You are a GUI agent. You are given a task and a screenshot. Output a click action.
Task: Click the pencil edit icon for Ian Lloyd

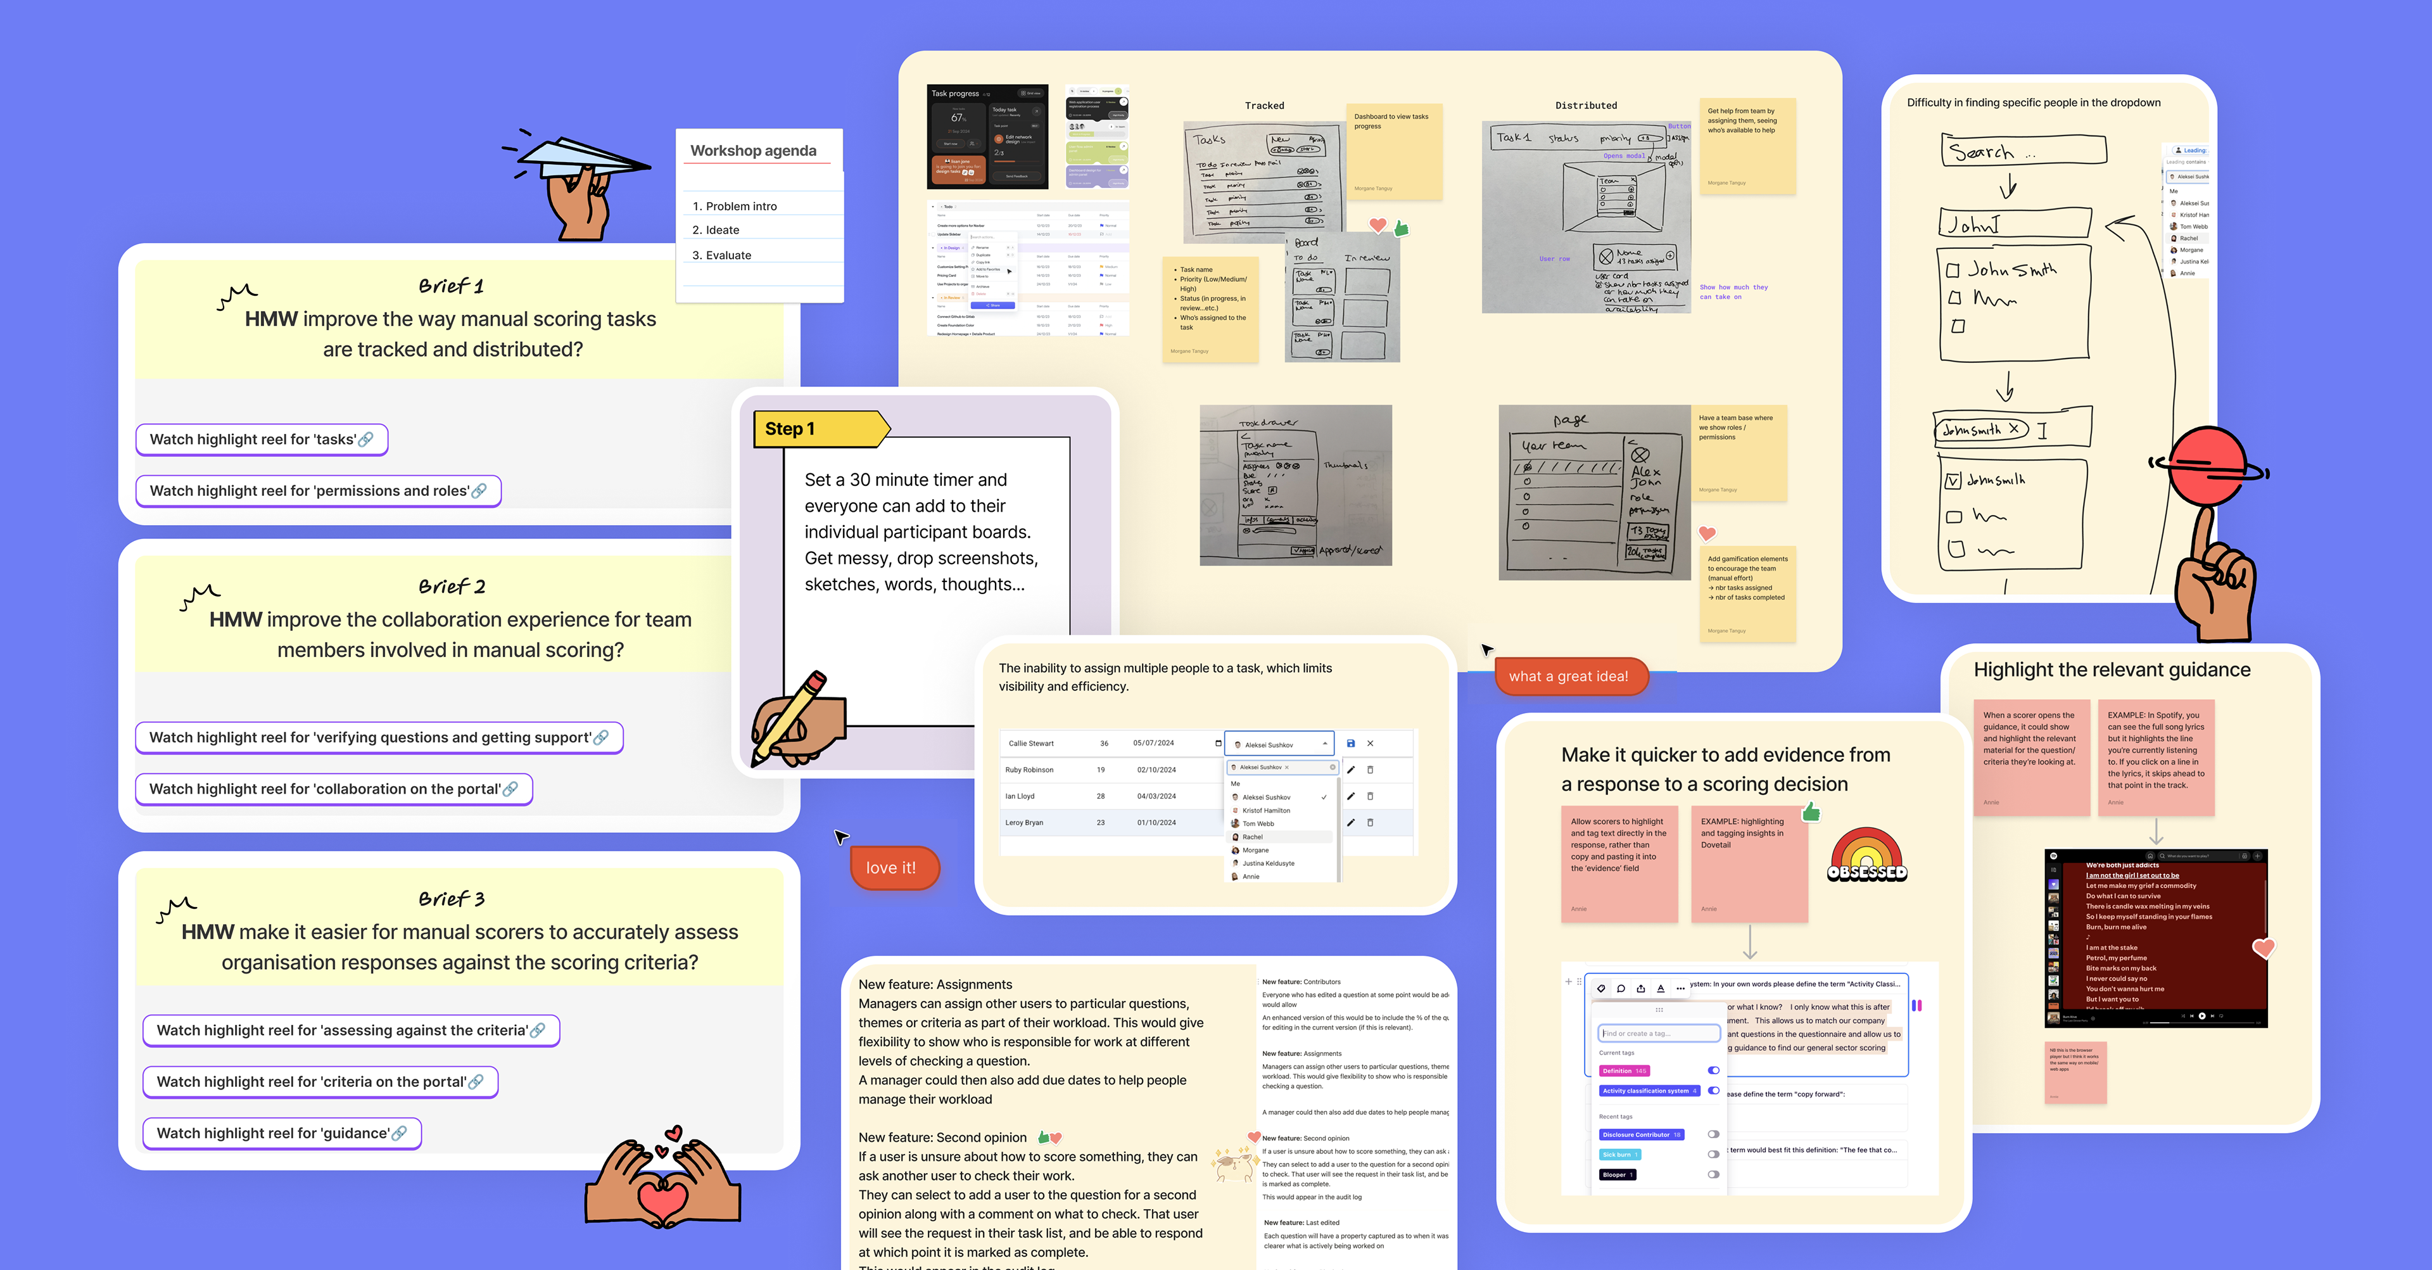(1351, 796)
